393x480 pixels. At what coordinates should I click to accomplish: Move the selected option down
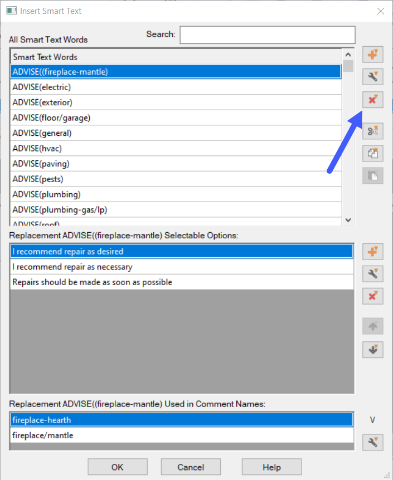(x=373, y=349)
